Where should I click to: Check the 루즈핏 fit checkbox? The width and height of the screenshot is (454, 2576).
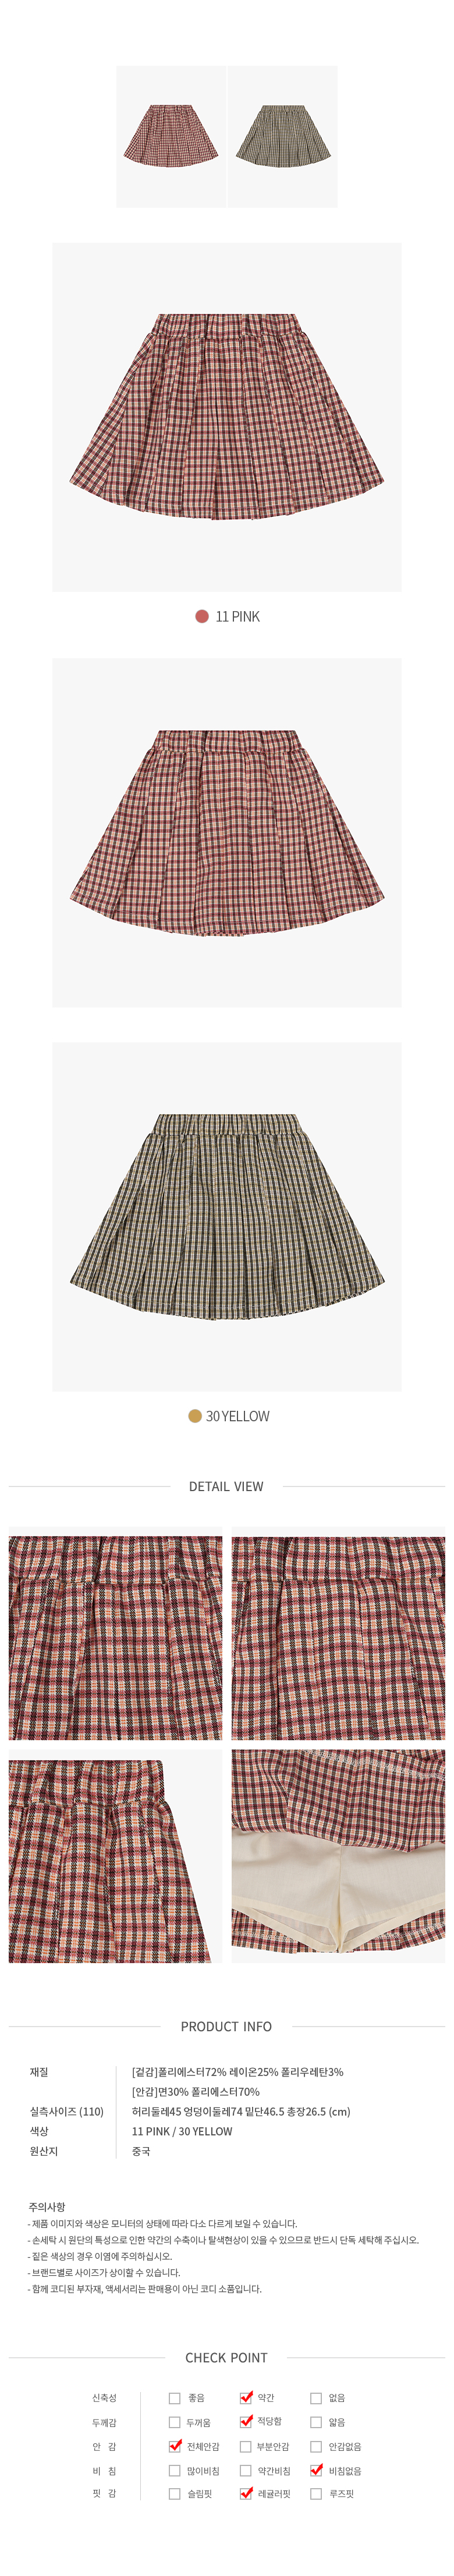pyautogui.click(x=316, y=2493)
